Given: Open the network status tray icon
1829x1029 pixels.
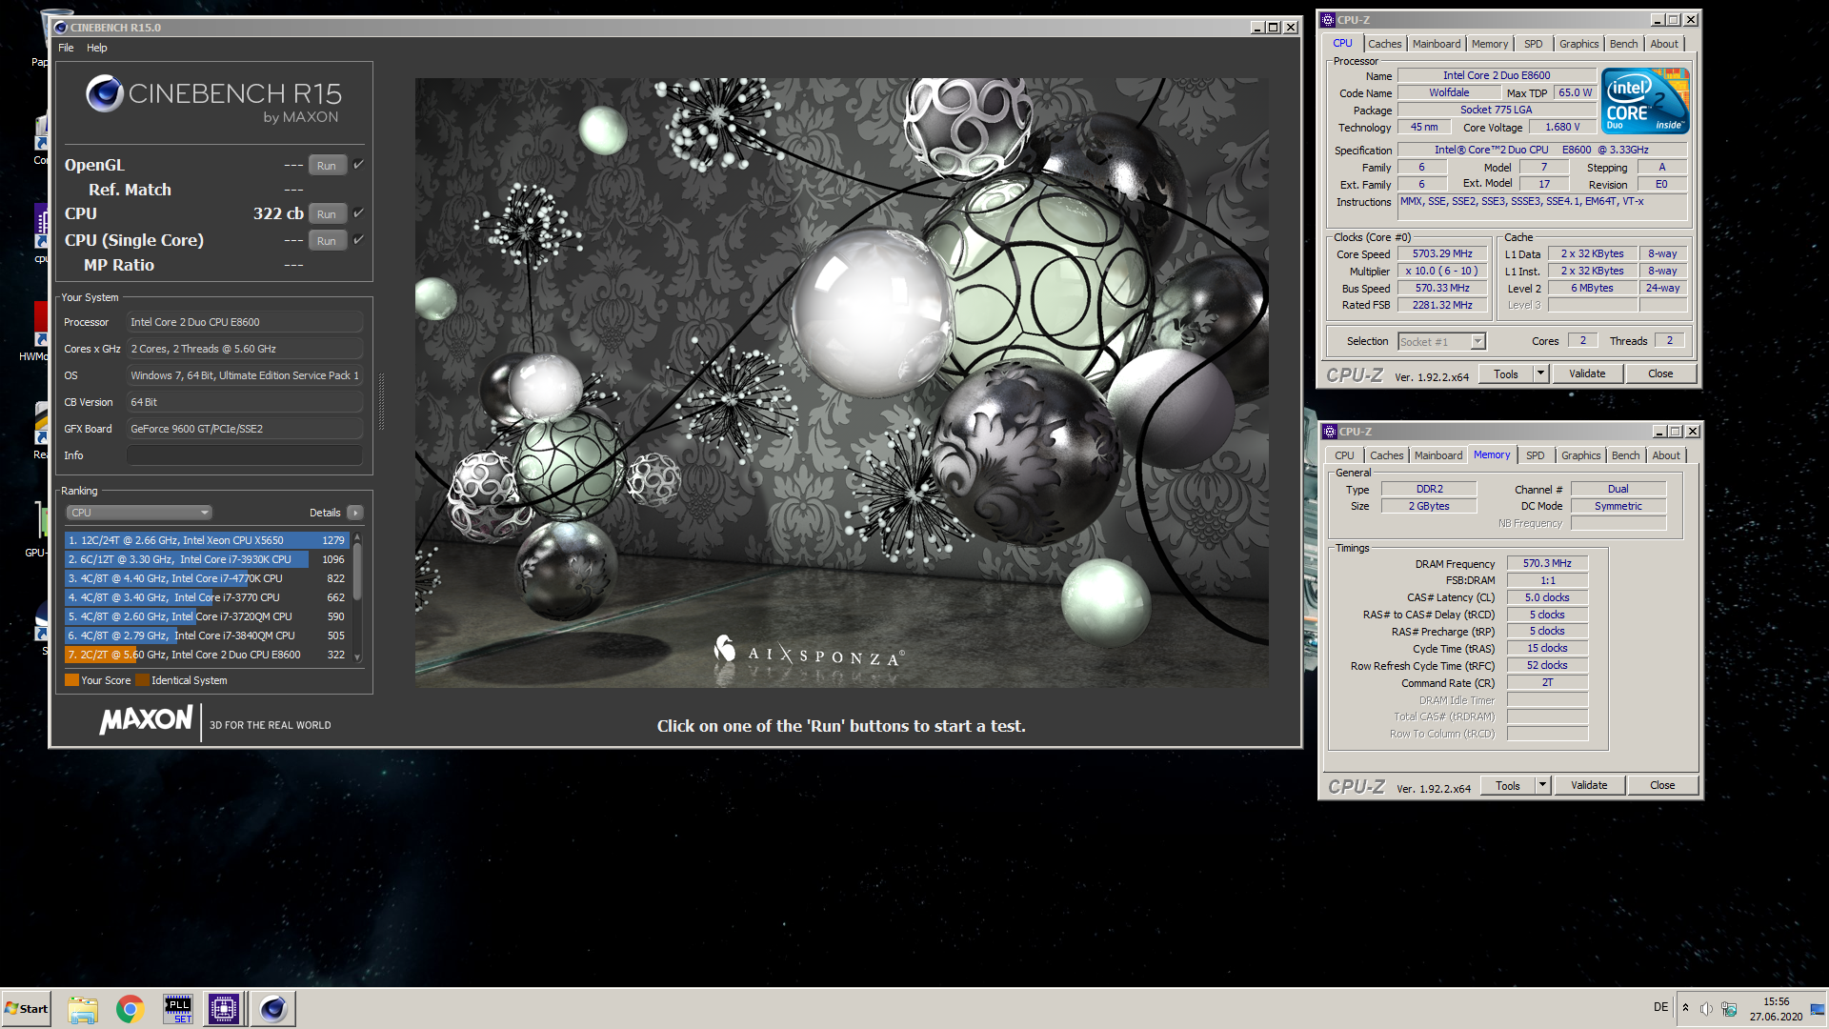Looking at the screenshot, I should [1729, 1009].
